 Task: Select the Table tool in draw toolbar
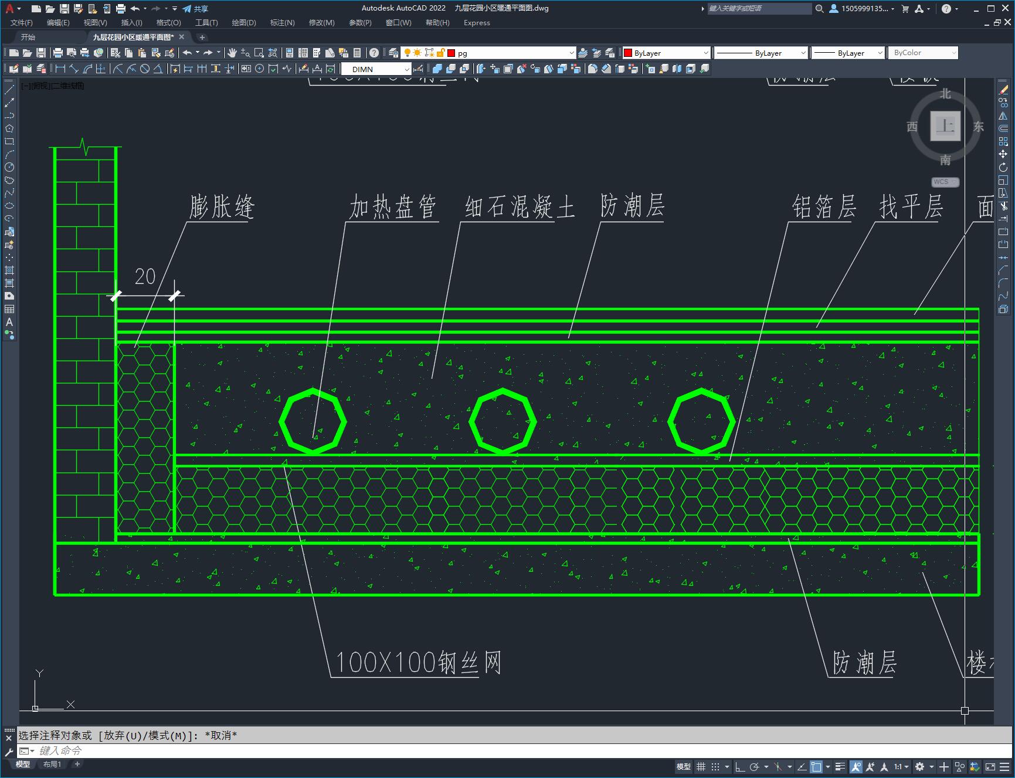[x=9, y=309]
